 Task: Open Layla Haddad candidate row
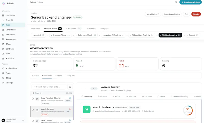click(52, 120)
